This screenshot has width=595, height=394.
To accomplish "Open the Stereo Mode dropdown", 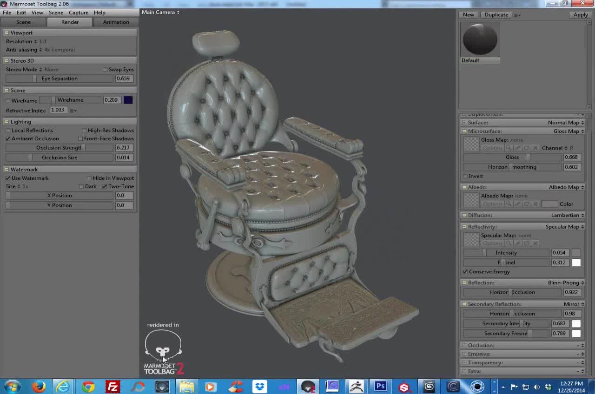I will tap(32, 70).
